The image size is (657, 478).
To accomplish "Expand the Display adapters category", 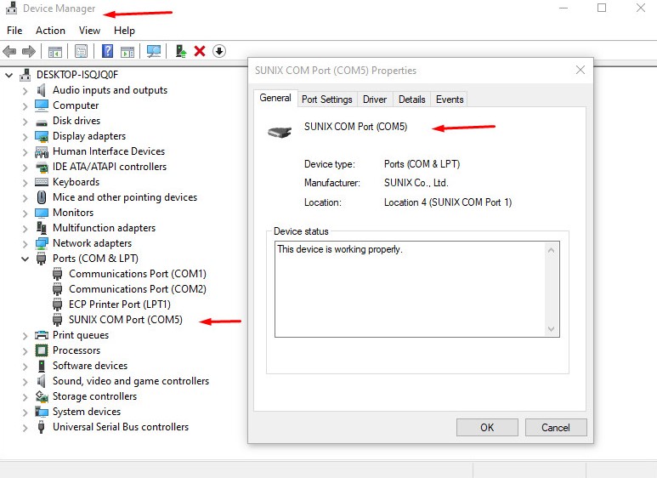I will click(x=25, y=136).
